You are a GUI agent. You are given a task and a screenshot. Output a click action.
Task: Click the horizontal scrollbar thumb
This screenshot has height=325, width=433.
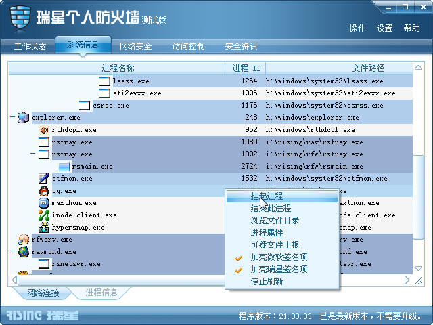click(122, 280)
